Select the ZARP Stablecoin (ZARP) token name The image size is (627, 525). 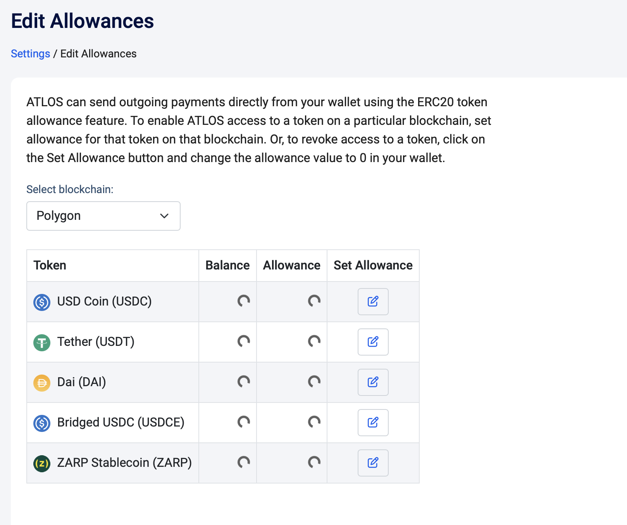(124, 463)
